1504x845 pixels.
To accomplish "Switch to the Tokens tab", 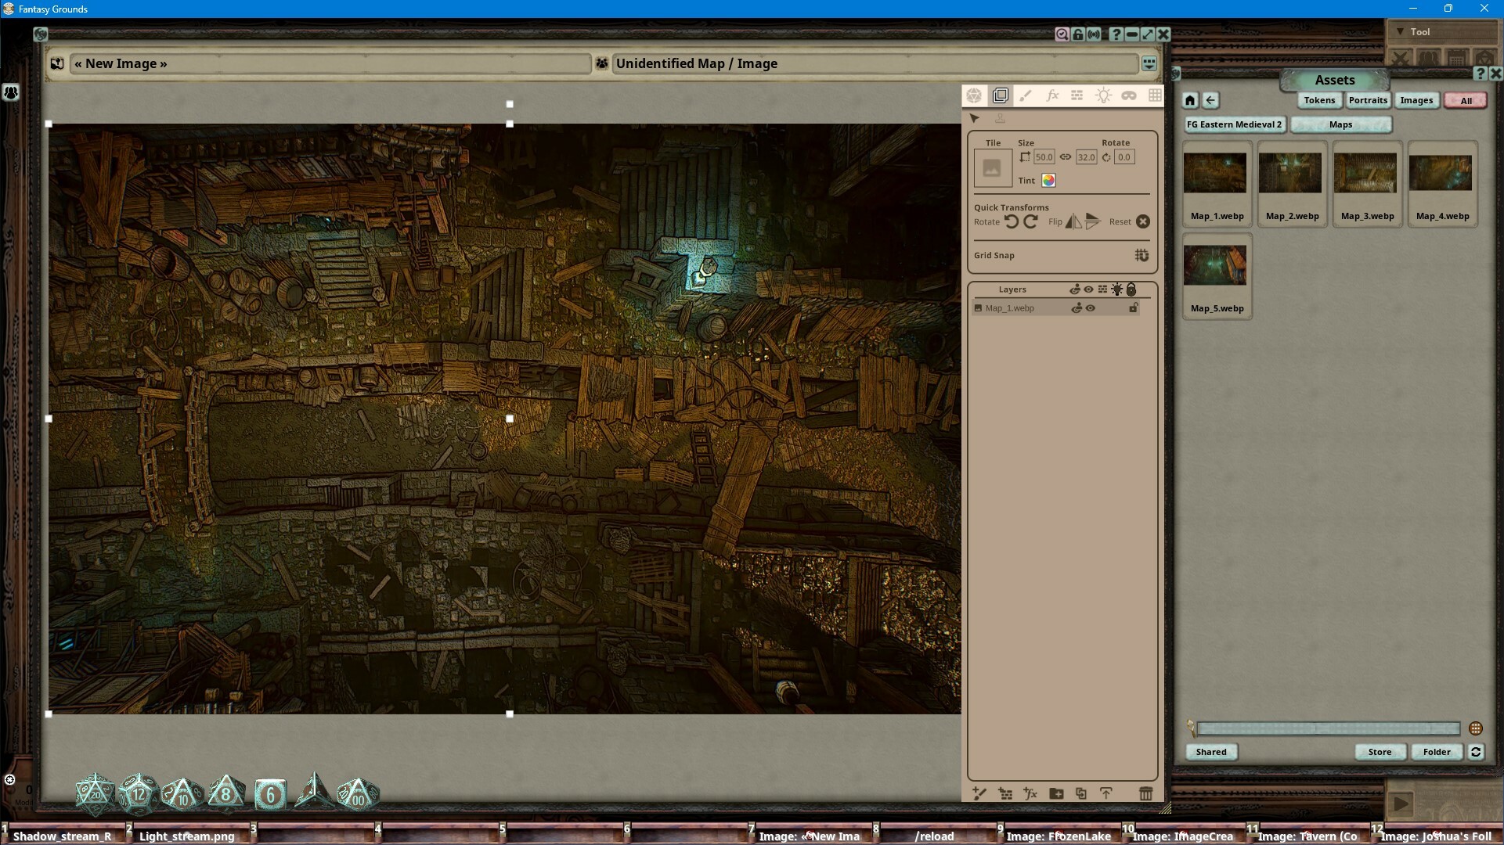I will pyautogui.click(x=1319, y=100).
